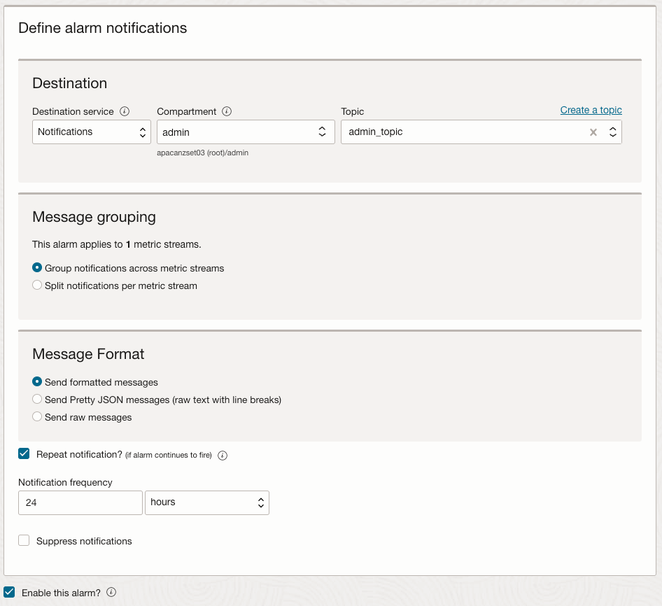662x606 pixels.
Task: Click info icon beside Enable this alarm
Action: 111,593
